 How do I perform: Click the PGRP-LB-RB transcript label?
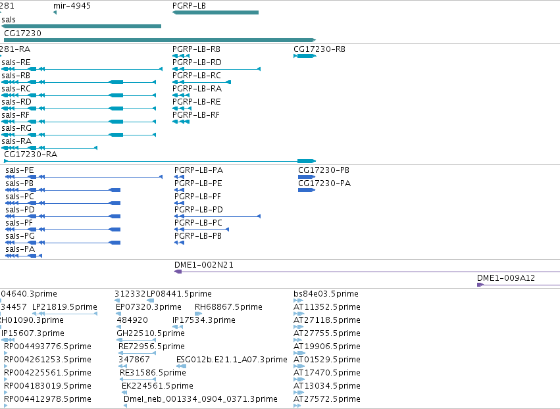pyautogui.click(x=196, y=49)
